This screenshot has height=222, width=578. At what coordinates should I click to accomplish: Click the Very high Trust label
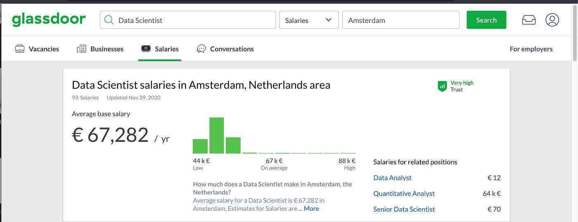pyautogui.click(x=462, y=86)
